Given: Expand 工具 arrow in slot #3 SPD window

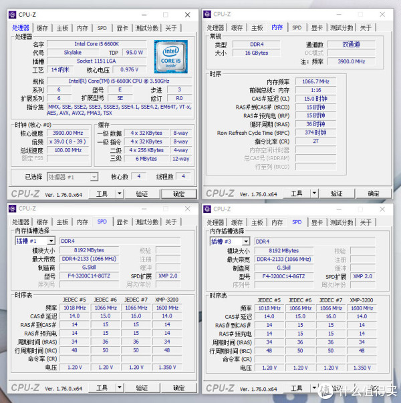Looking at the screenshot, I should tap(314, 388).
